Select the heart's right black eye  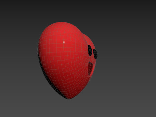click(95, 54)
